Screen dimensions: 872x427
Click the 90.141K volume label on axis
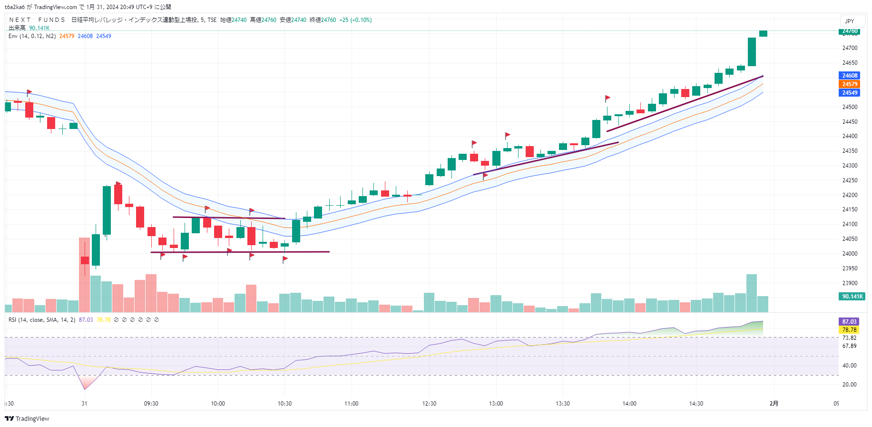852,297
